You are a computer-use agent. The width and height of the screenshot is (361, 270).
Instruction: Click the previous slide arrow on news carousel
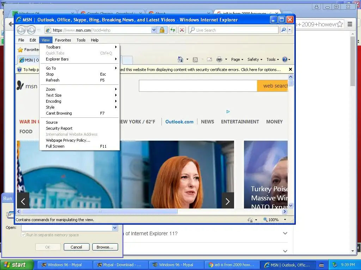click(23, 201)
